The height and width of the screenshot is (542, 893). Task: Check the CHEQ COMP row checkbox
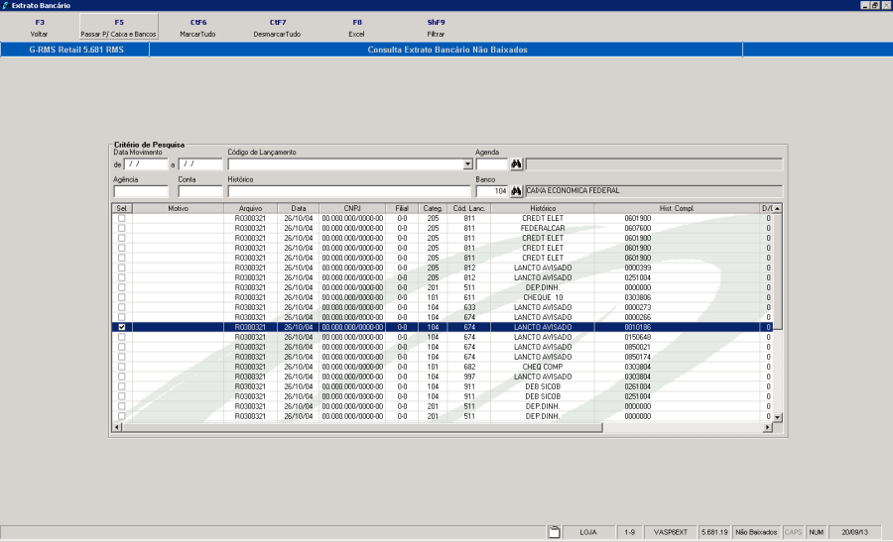click(122, 367)
